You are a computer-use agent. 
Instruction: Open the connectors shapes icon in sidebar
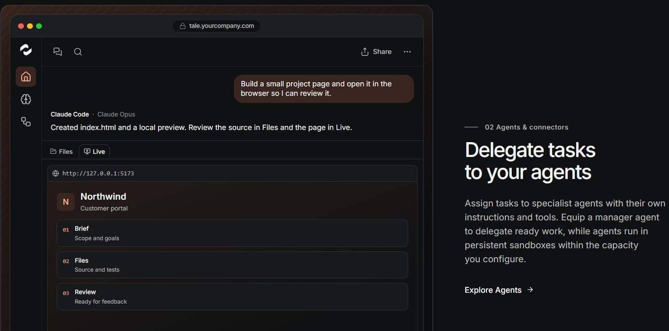click(x=26, y=121)
